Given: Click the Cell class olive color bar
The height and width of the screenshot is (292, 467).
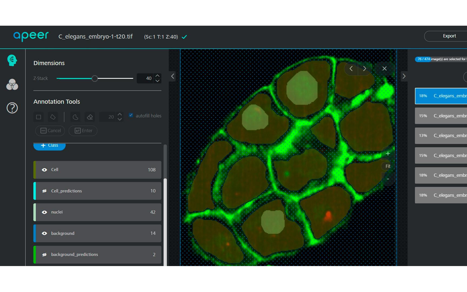Looking at the screenshot, I should coord(35,170).
